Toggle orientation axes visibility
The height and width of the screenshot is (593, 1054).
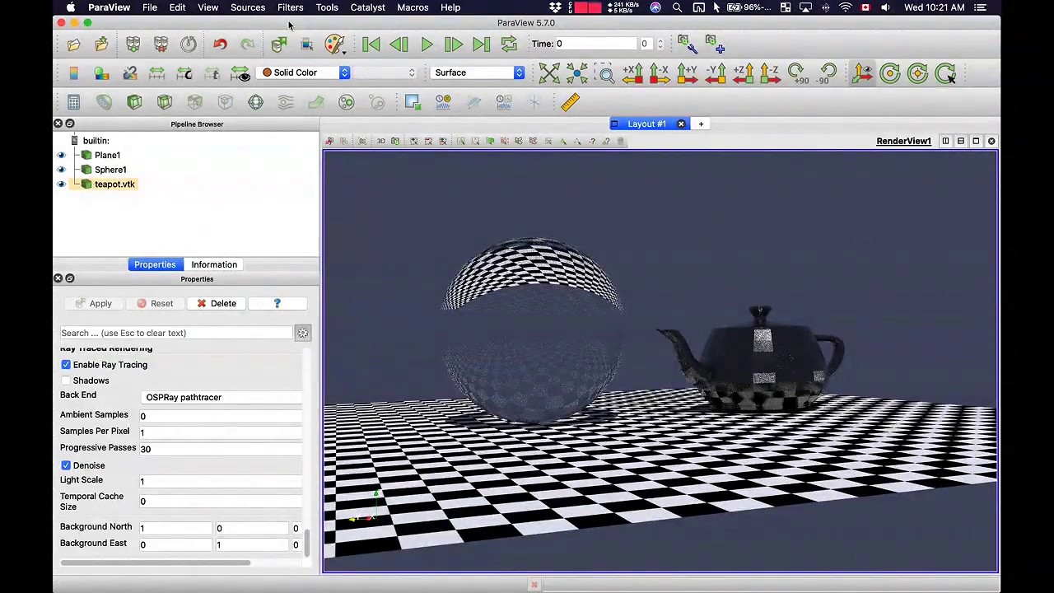[862, 73]
